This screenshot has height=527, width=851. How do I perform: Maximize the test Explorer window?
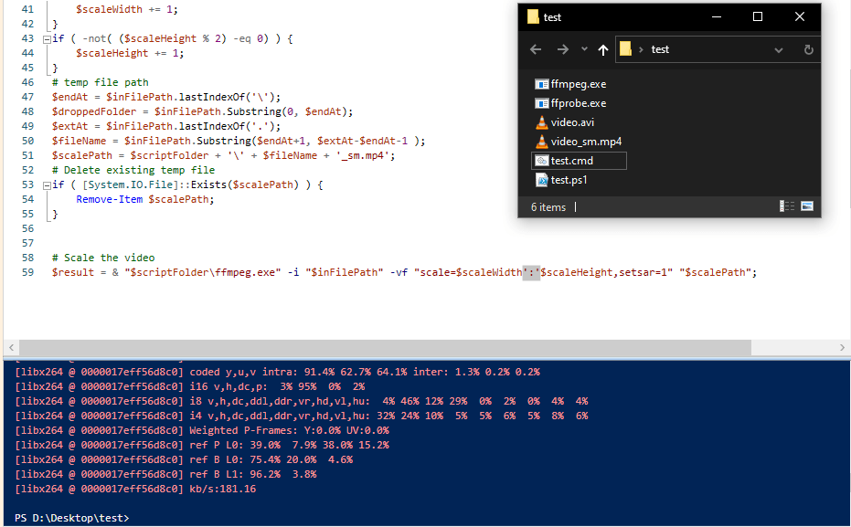pyautogui.click(x=758, y=16)
